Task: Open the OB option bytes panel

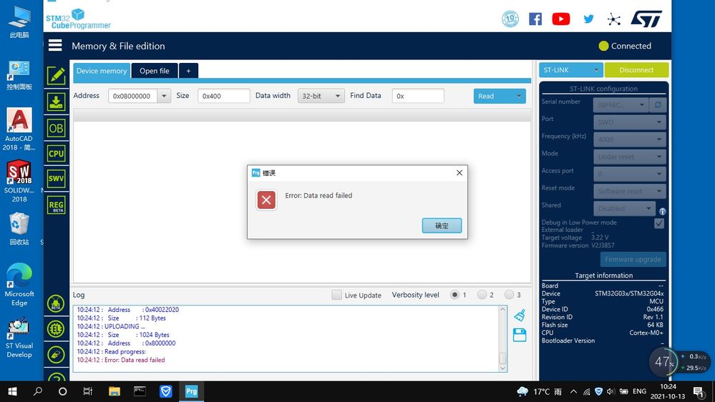Action: pyautogui.click(x=56, y=129)
